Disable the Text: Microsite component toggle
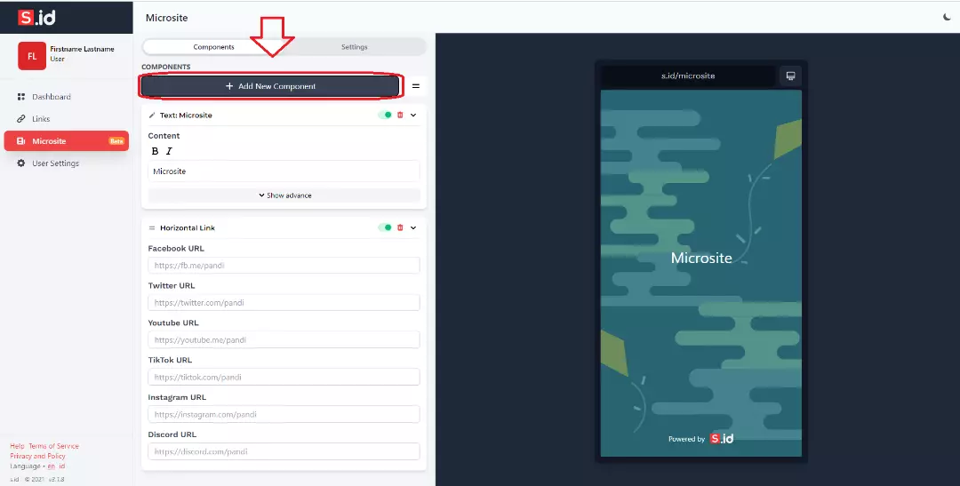960x486 pixels. pos(385,115)
